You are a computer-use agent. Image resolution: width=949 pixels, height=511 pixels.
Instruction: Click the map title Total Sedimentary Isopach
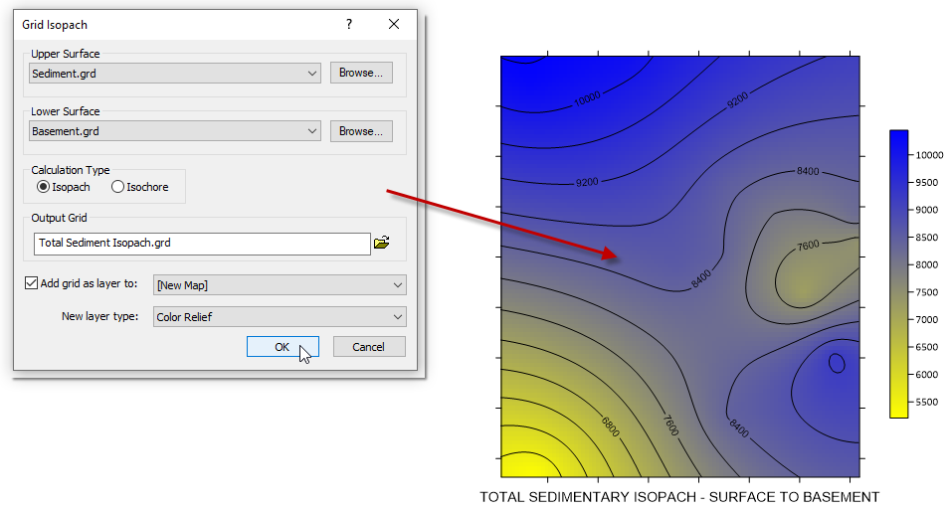(x=679, y=497)
